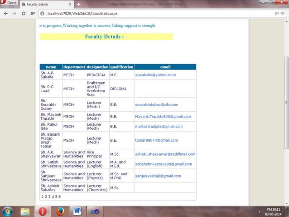The width and height of the screenshot is (289, 217).
Task: Open File Explorer from taskbar
Action: point(25,212)
